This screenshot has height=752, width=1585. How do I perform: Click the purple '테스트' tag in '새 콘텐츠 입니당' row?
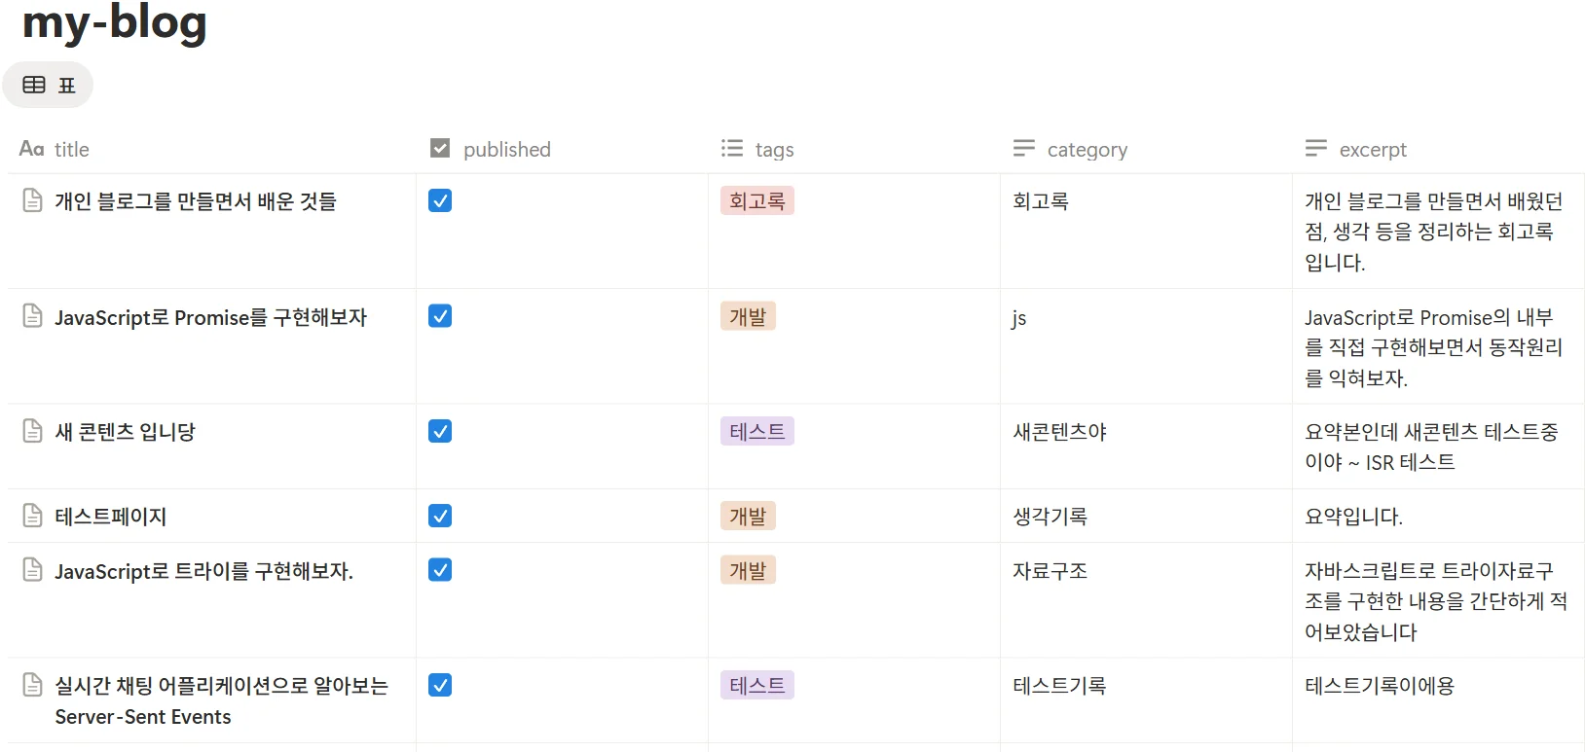pos(757,431)
